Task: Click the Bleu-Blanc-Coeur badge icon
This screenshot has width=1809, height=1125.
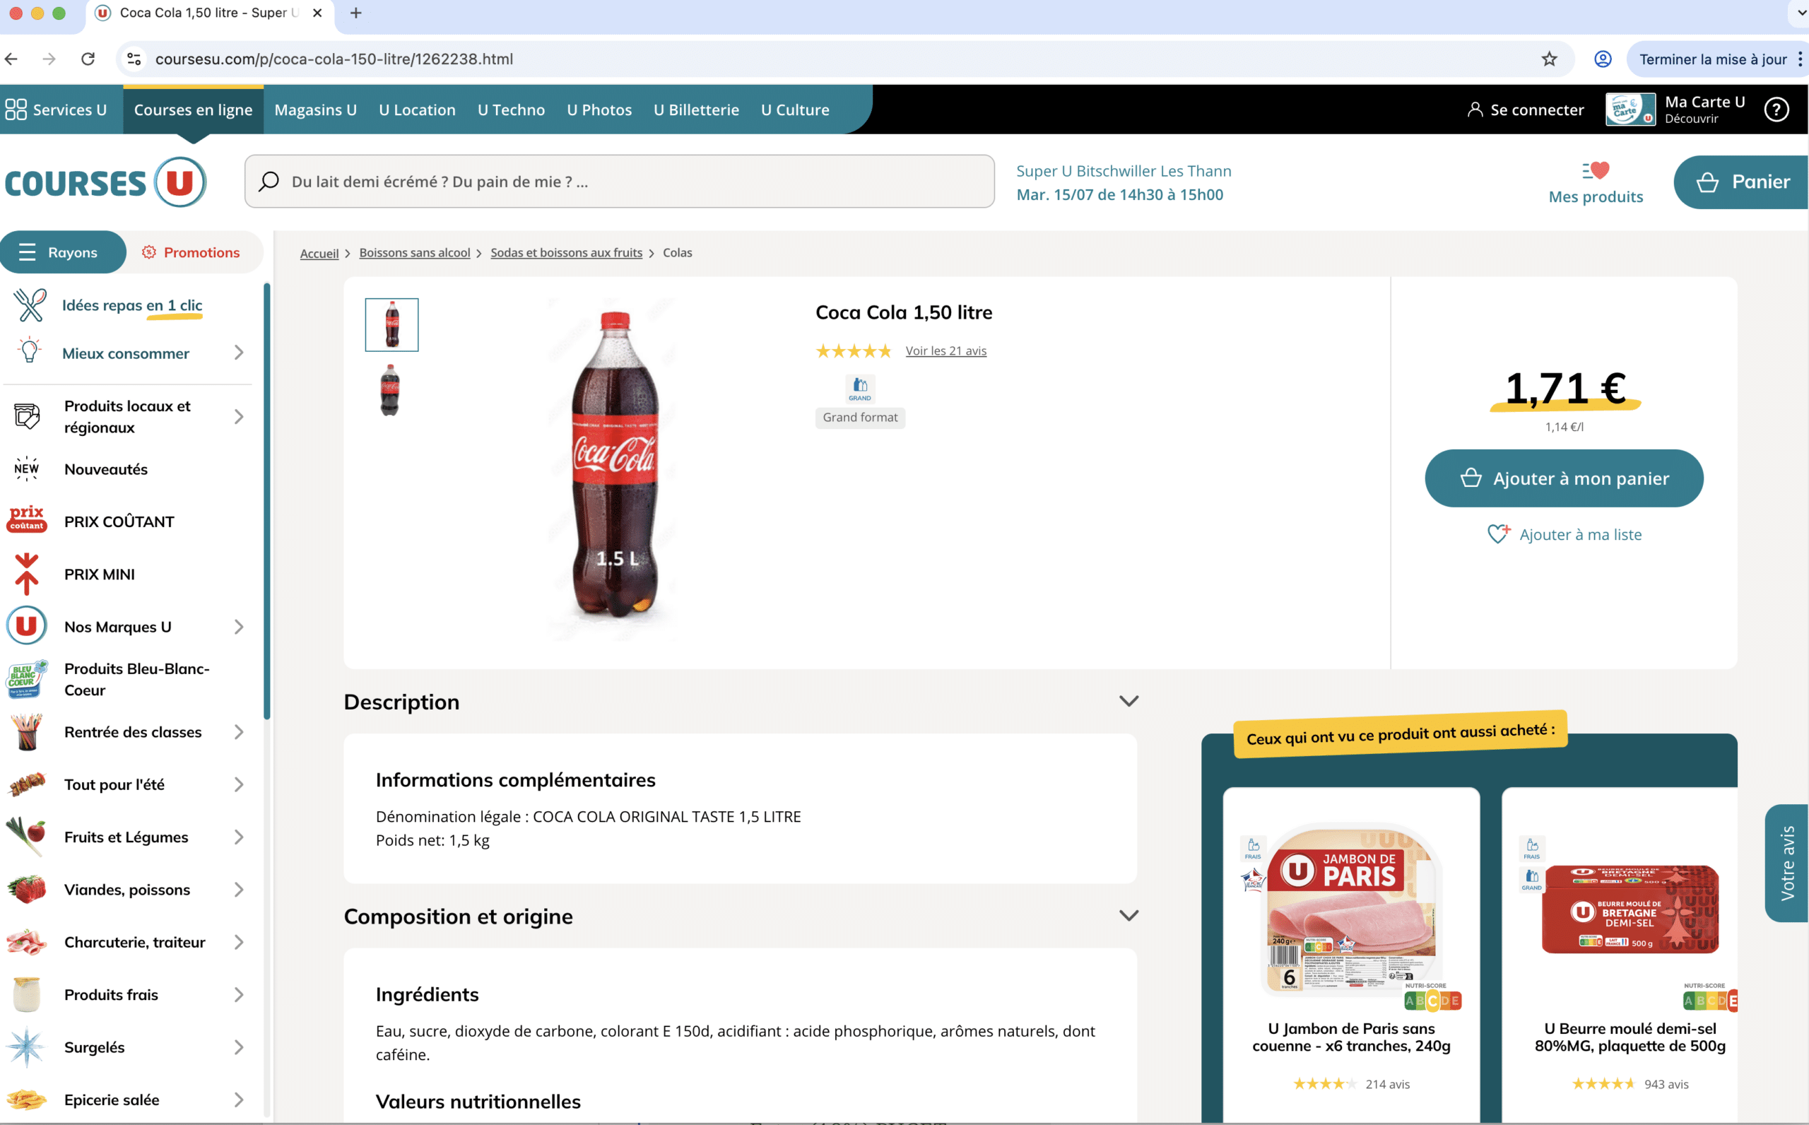Action: (27, 678)
